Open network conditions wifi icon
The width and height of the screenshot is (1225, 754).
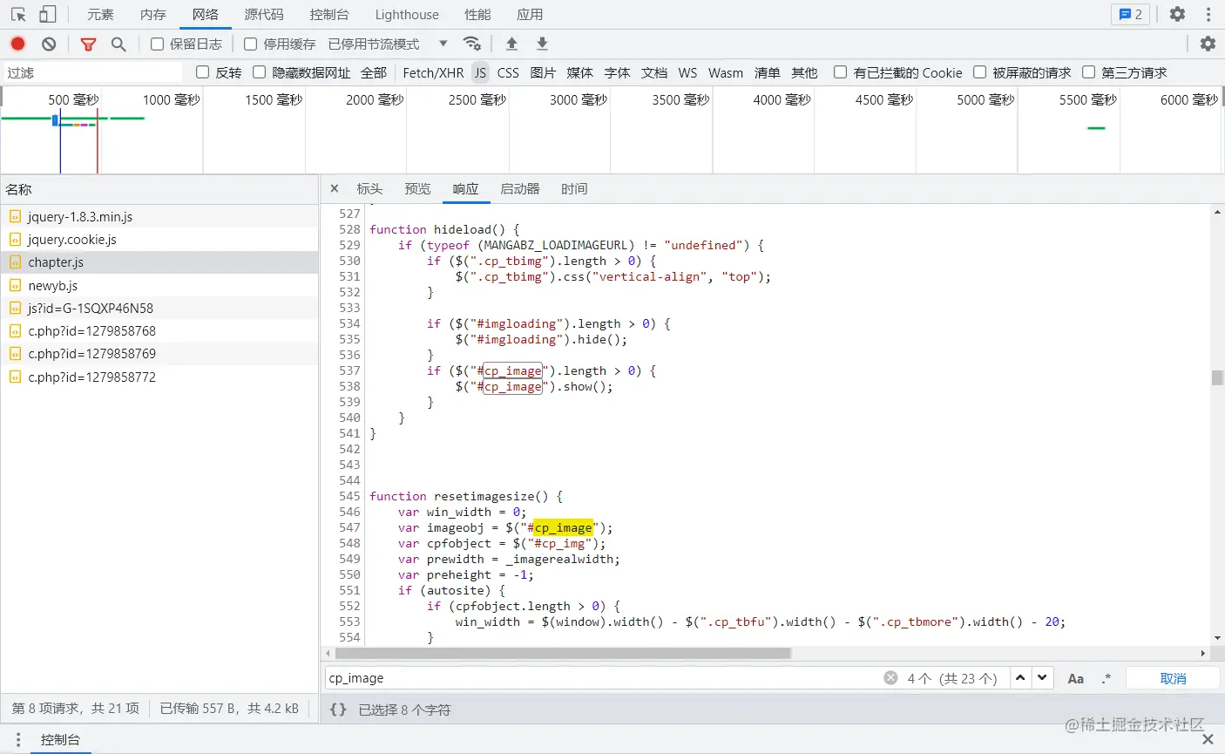[471, 44]
